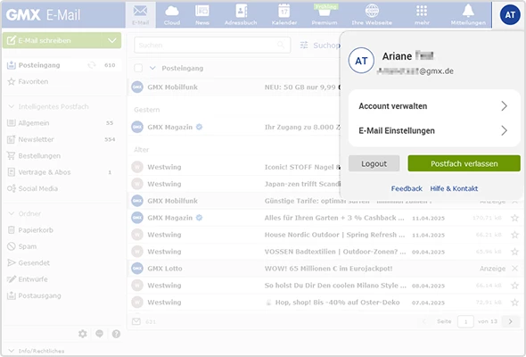Click envelope icon in list footer
526x357 pixels.
click(136, 321)
